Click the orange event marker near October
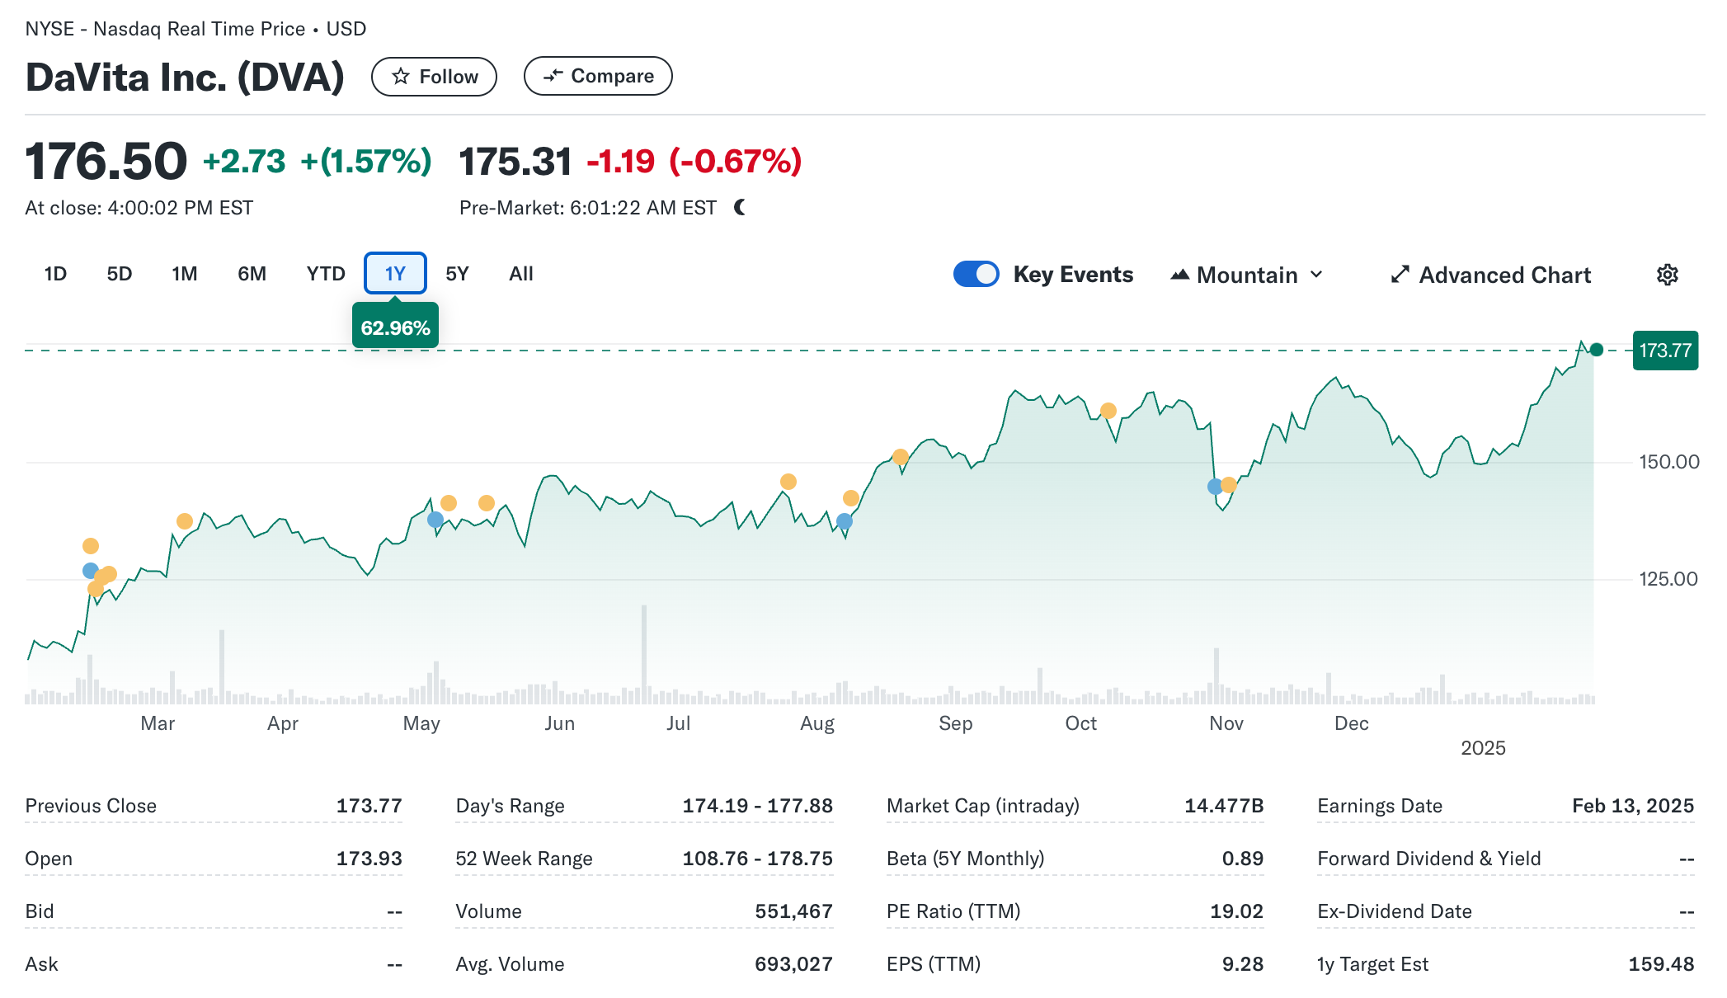1727x998 pixels. (x=1108, y=411)
